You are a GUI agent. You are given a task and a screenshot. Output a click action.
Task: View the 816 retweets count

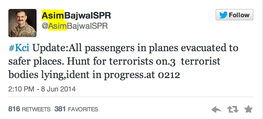tap(14, 109)
